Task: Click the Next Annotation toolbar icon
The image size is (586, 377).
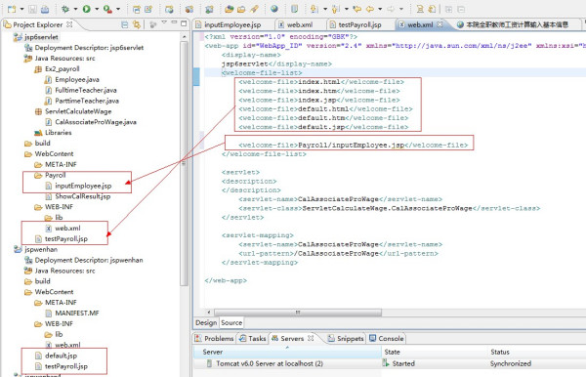Action: (x=314, y=9)
